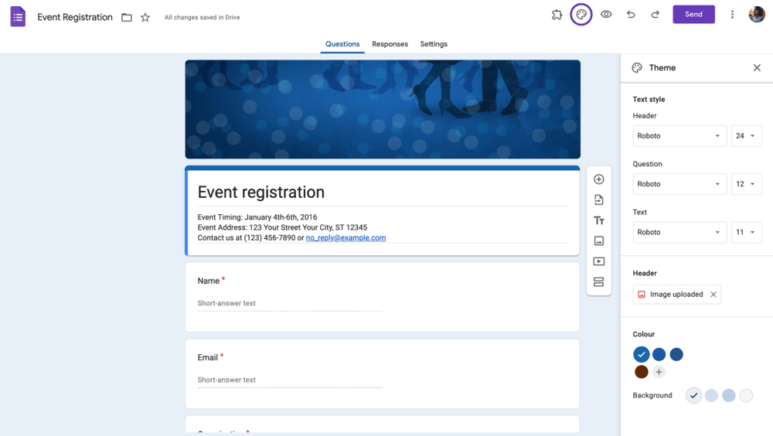
Task: Open the Settings tab
Action: (x=434, y=44)
